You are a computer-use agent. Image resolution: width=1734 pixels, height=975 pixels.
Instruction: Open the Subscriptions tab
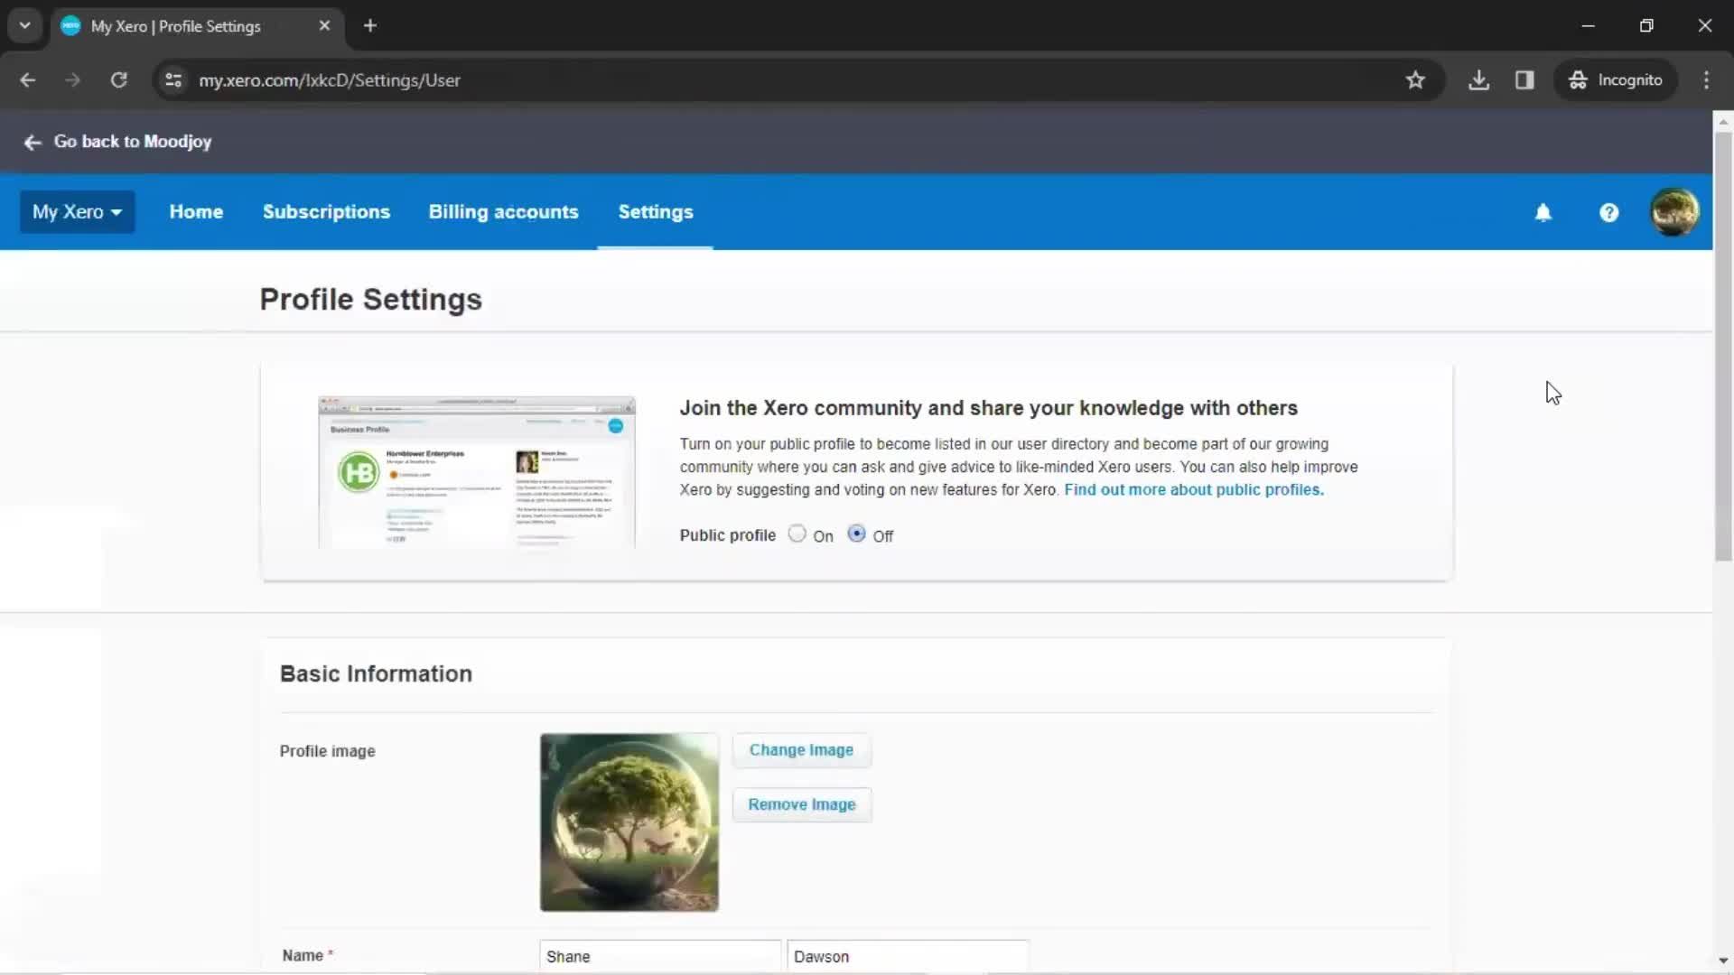coord(326,212)
